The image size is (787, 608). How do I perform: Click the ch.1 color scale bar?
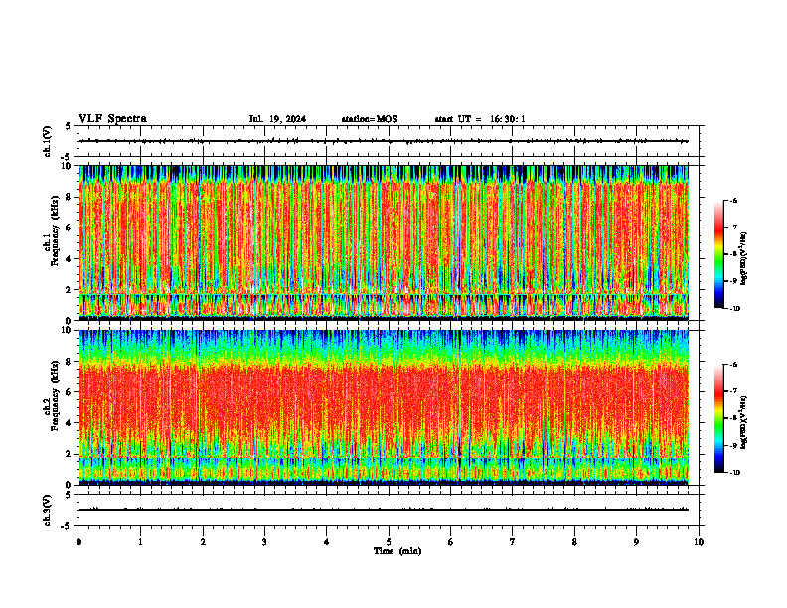pos(718,254)
